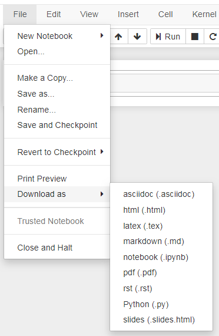The height and width of the screenshot is (336, 219).
Task: Open the Edit menu
Action: [x=54, y=14]
